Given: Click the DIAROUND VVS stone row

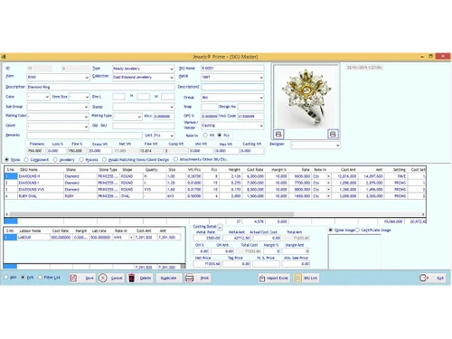Looking at the screenshot, I should [215, 190].
